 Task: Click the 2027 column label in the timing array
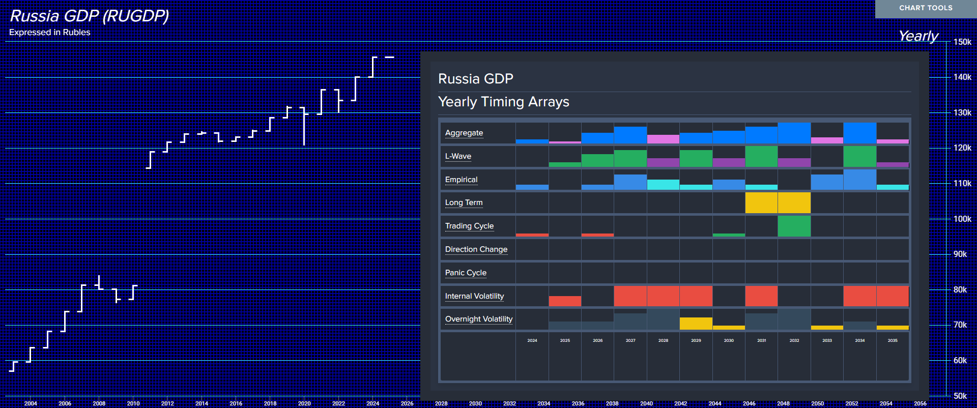pyautogui.click(x=630, y=340)
